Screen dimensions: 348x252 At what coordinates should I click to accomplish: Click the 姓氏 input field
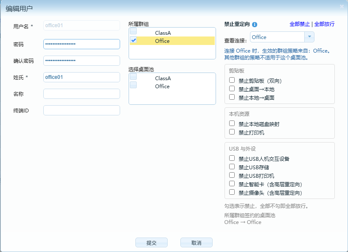click(x=81, y=77)
